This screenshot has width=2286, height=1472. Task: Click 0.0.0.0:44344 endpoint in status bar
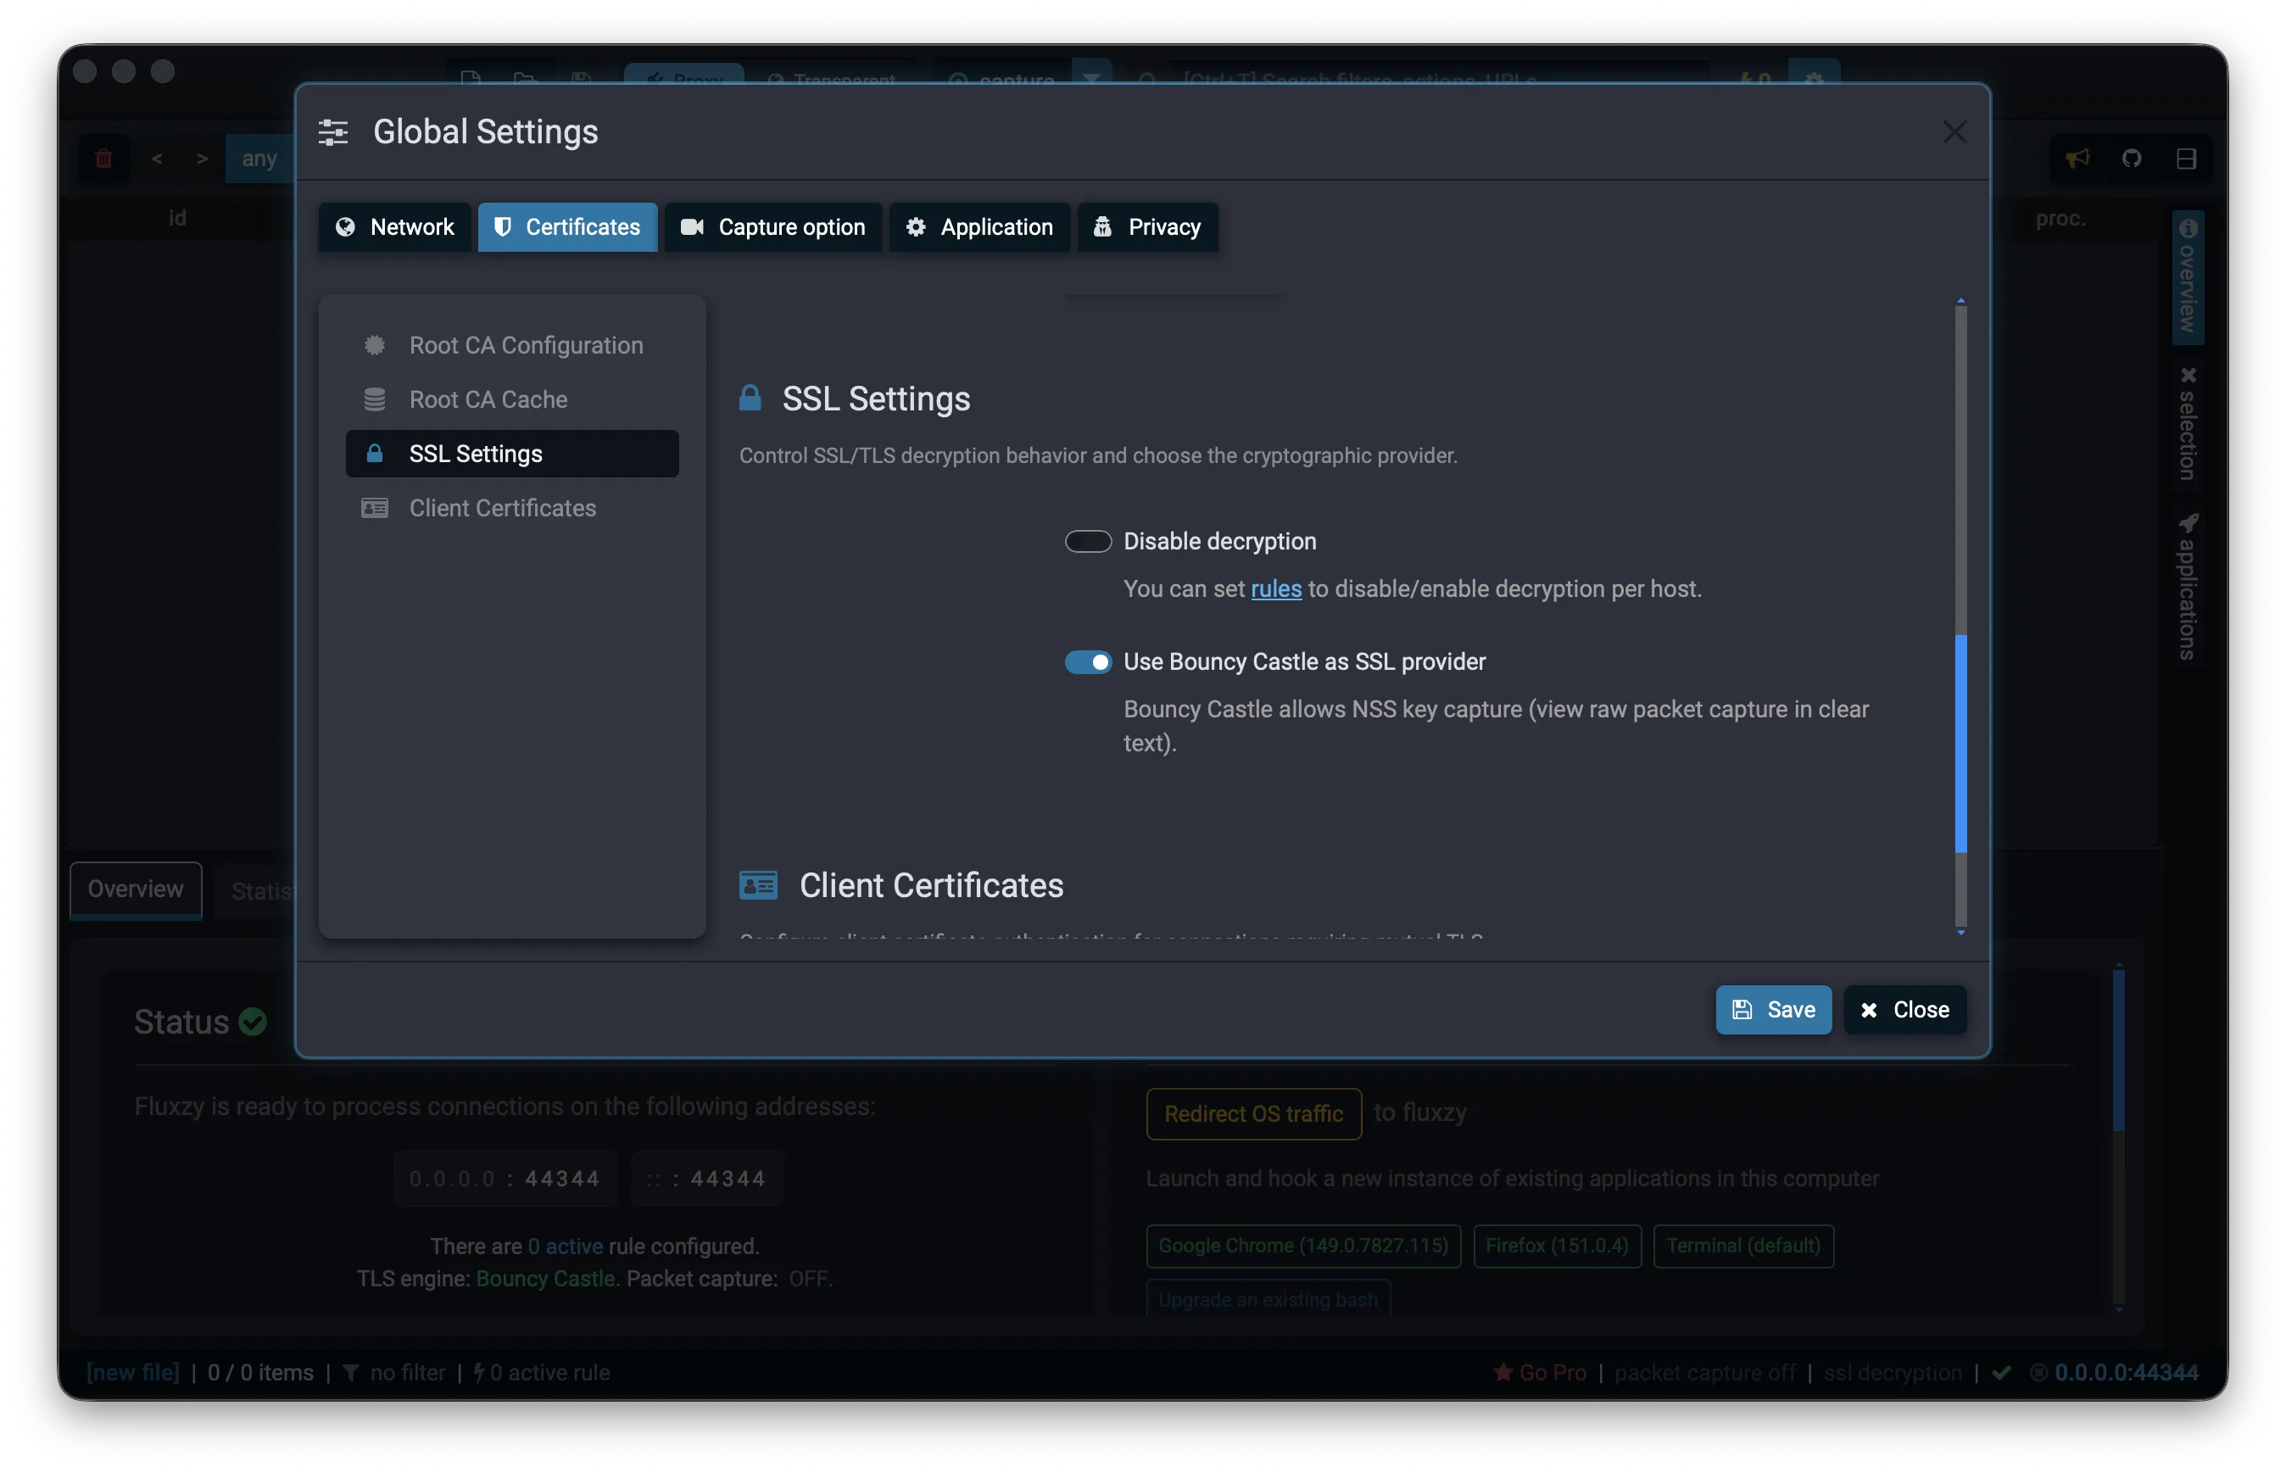(2126, 1373)
